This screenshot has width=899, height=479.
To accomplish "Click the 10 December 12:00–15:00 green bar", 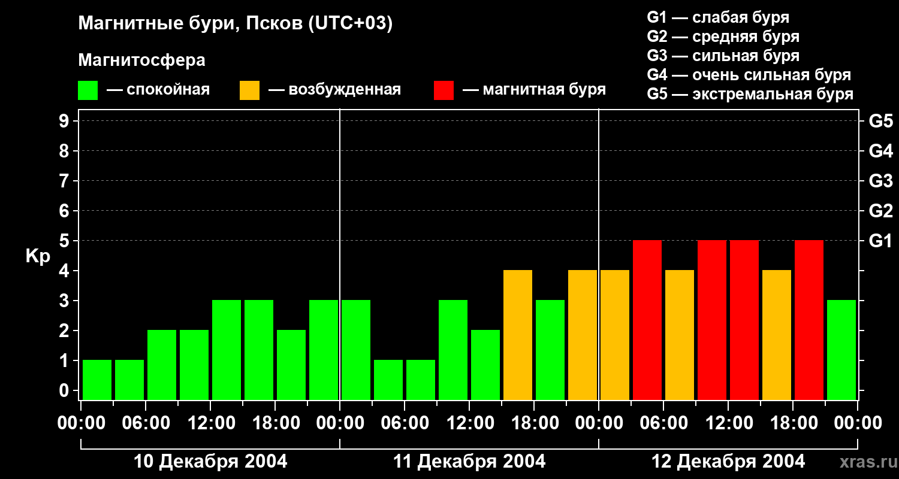I will 227,350.
